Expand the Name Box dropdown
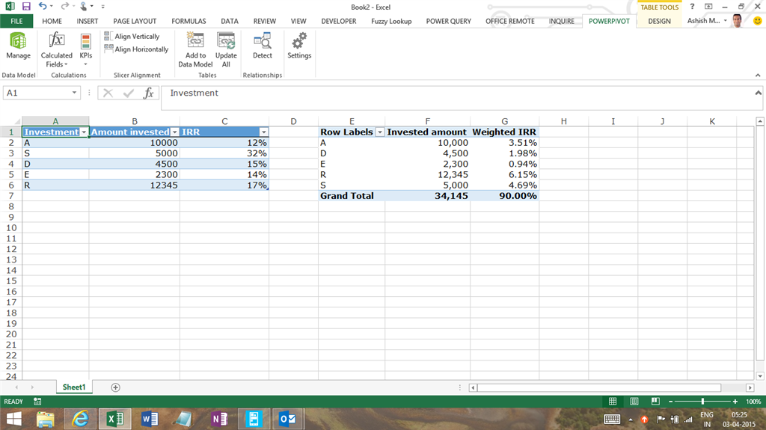Screen dimensions: 766x430 [74, 93]
